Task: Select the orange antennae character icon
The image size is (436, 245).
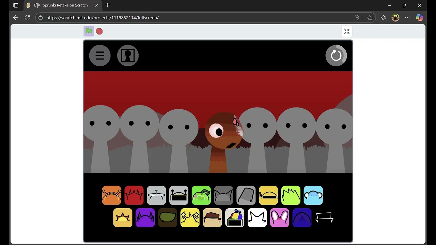Action: tap(112, 195)
